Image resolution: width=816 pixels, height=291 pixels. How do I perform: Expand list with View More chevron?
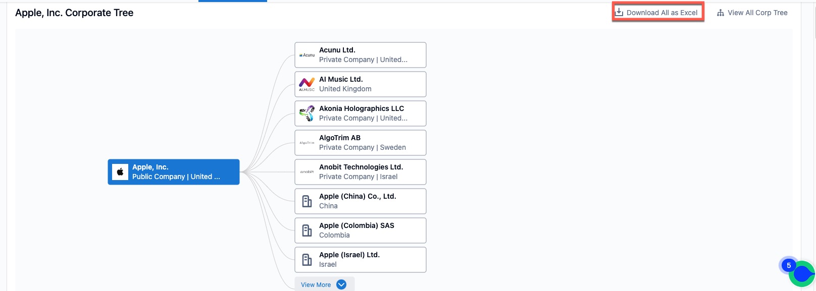coord(341,284)
